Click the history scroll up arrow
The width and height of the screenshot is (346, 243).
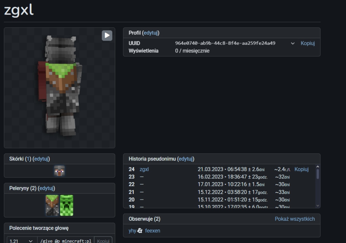pyautogui.click(x=318, y=167)
